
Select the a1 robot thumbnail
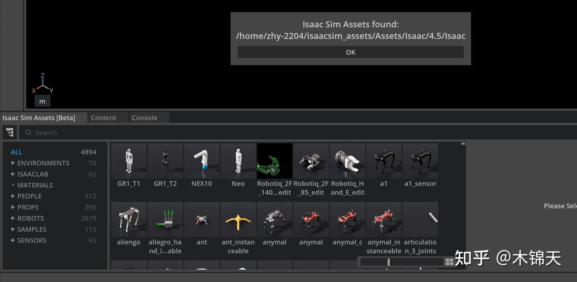(384, 161)
